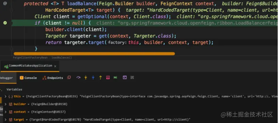Toggle the verified breakpoint in gutter
Viewport: 278px width, 123px height.
[x=5, y=23]
